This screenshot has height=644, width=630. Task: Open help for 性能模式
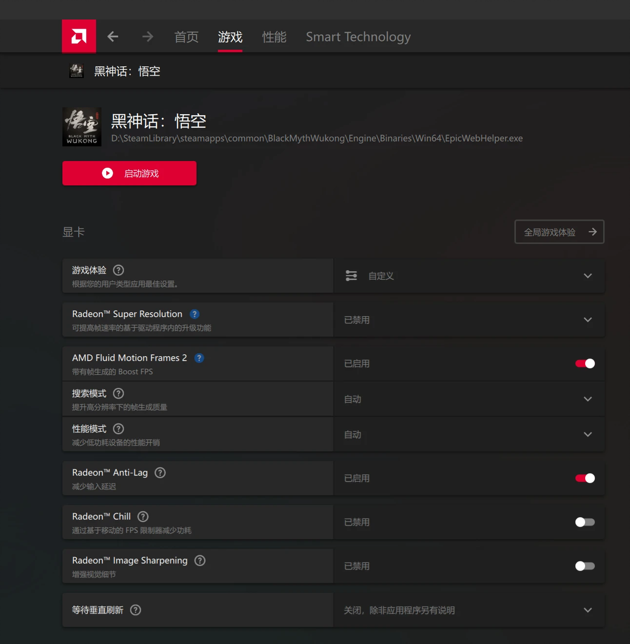(x=118, y=429)
